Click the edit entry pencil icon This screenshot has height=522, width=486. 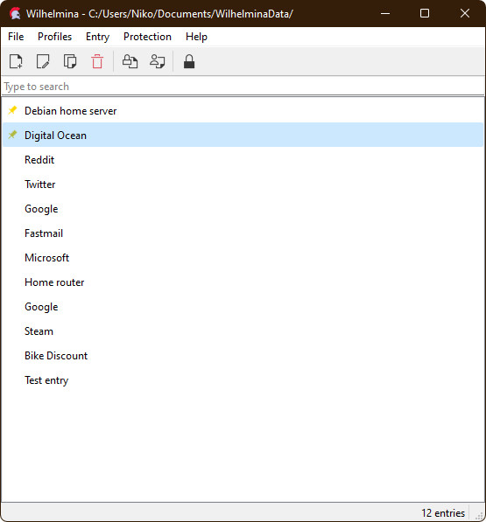click(43, 61)
